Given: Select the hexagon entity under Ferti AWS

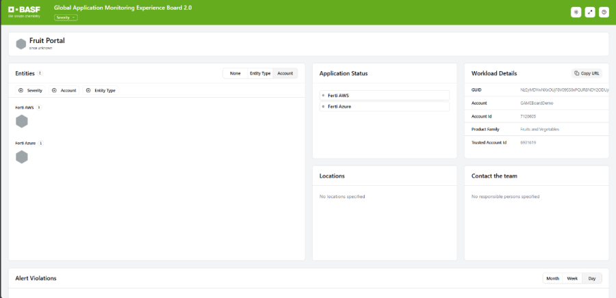Looking at the screenshot, I should coord(22,122).
